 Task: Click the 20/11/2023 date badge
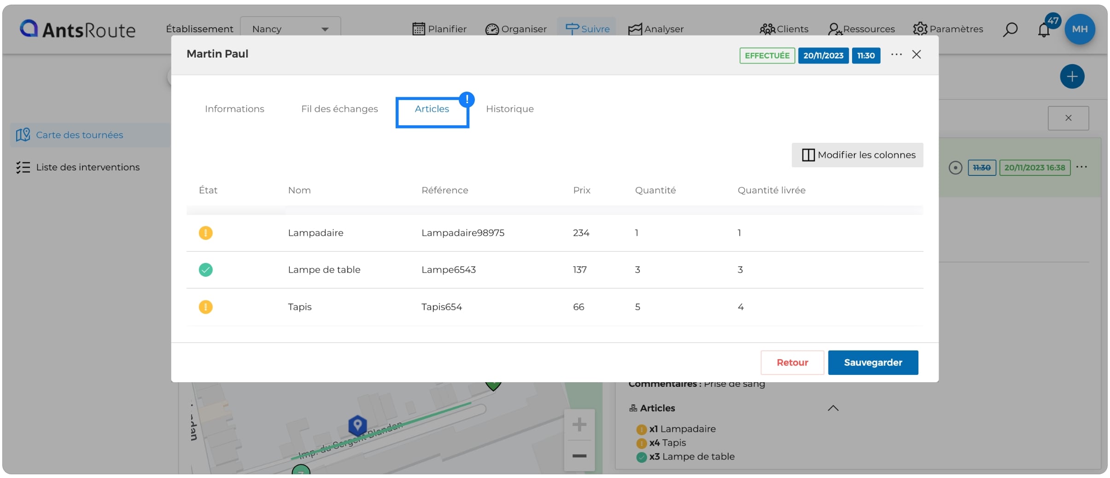(x=823, y=56)
